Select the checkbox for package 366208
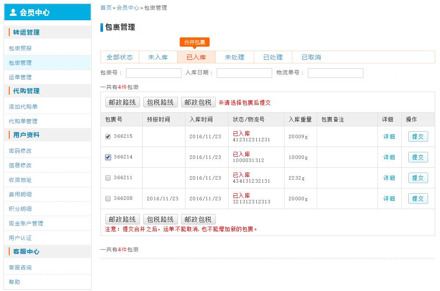Image resolution: width=440 pixels, height=291 pixels. point(108,199)
